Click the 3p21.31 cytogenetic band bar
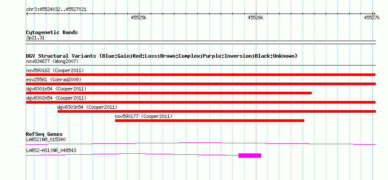Screen dimensions: 388x180 coord(201,42)
